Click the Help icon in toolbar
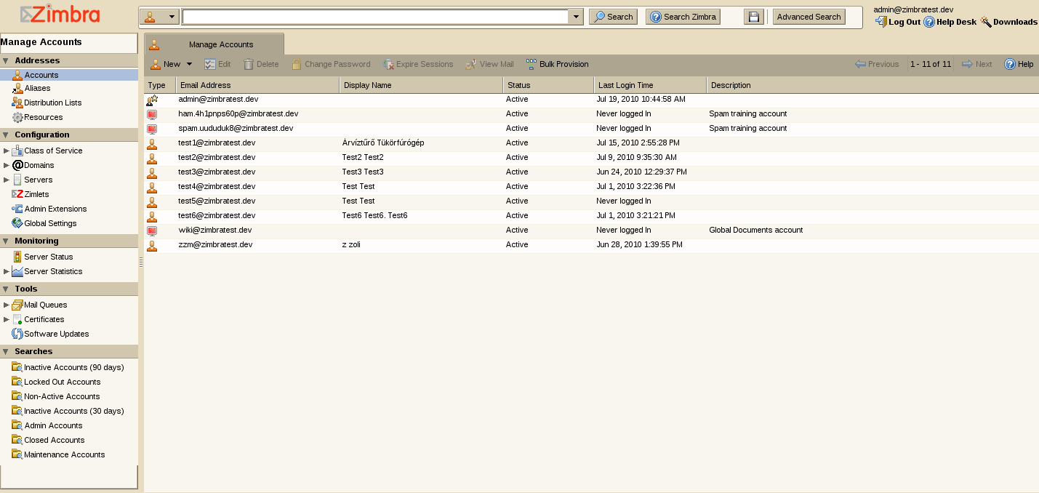This screenshot has height=493, width=1039. (1010, 64)
